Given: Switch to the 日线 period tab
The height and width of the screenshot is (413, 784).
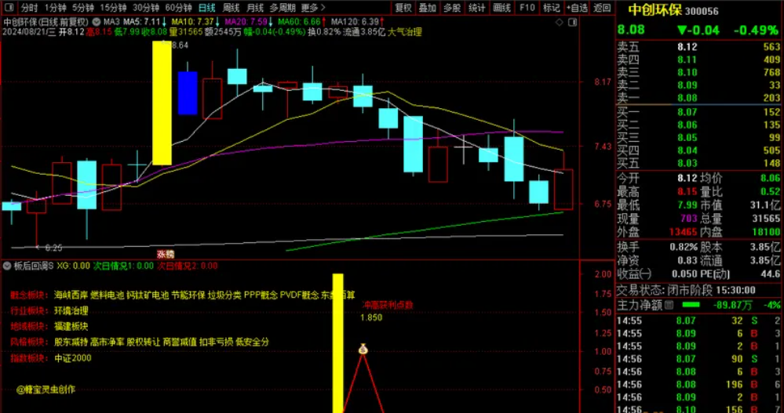Looking at the screenshot, I should [x=206, y=8].
